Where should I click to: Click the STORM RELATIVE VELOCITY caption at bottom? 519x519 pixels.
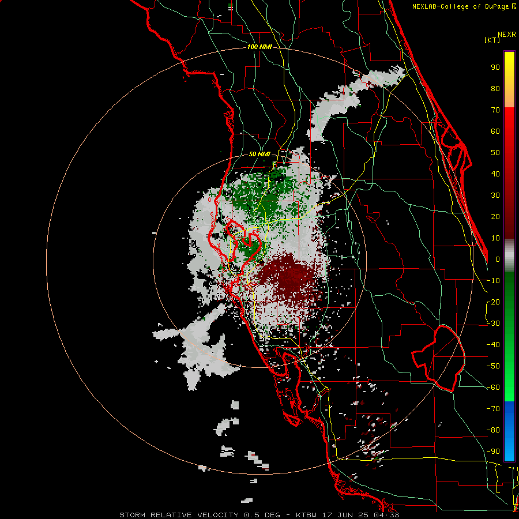(x=259, y=515)
